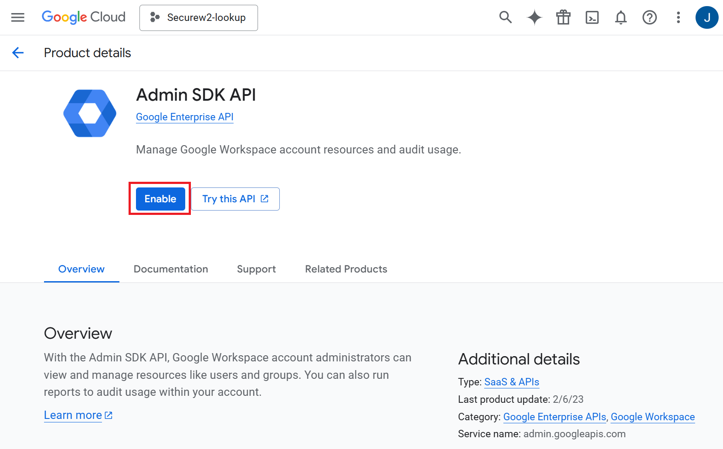Open the notifications bell

(x=621, y=17)
